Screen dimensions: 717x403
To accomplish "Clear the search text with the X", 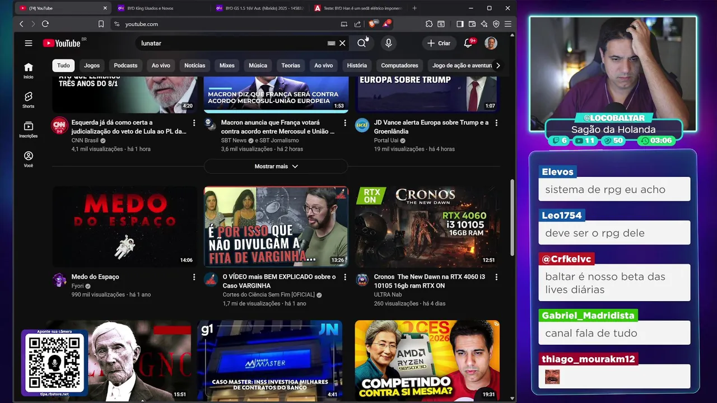I will [x=342, y=43].
